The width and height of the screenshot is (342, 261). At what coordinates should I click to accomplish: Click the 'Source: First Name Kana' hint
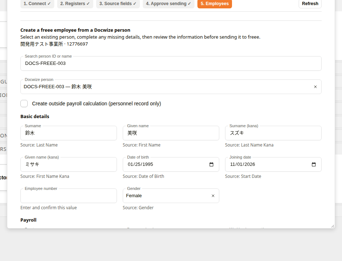click(45, 176)
